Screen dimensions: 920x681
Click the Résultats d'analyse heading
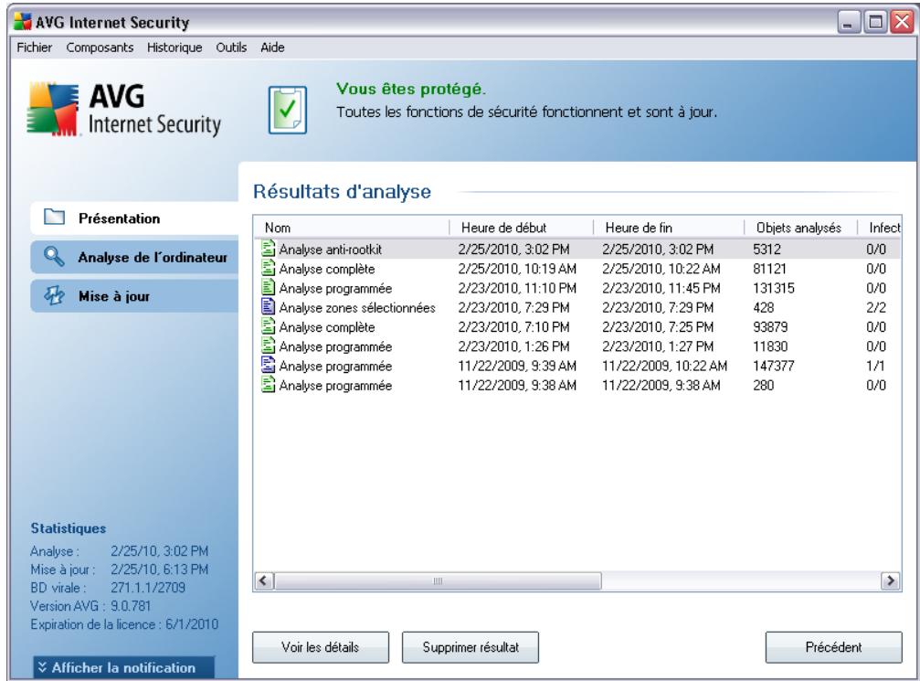[x=342, y=191]
